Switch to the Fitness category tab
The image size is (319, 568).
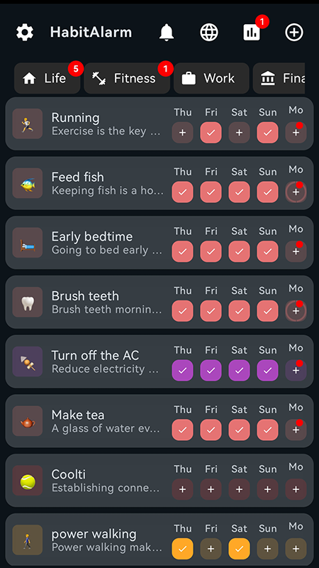point(127,78)
